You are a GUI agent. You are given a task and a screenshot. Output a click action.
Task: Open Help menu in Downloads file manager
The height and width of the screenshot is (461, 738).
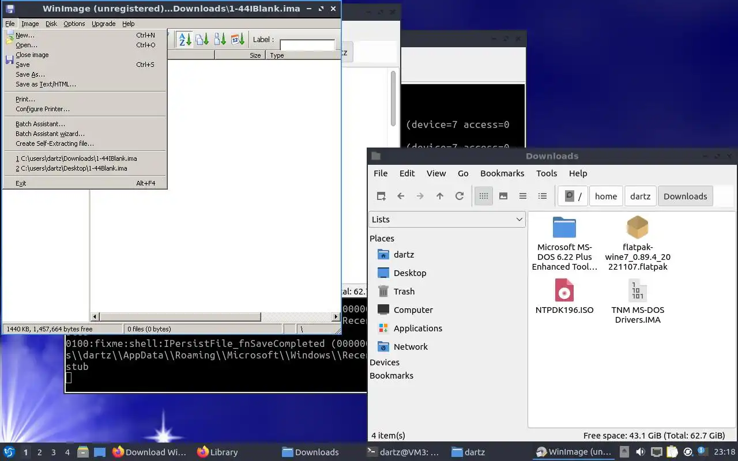coord(578,173)
